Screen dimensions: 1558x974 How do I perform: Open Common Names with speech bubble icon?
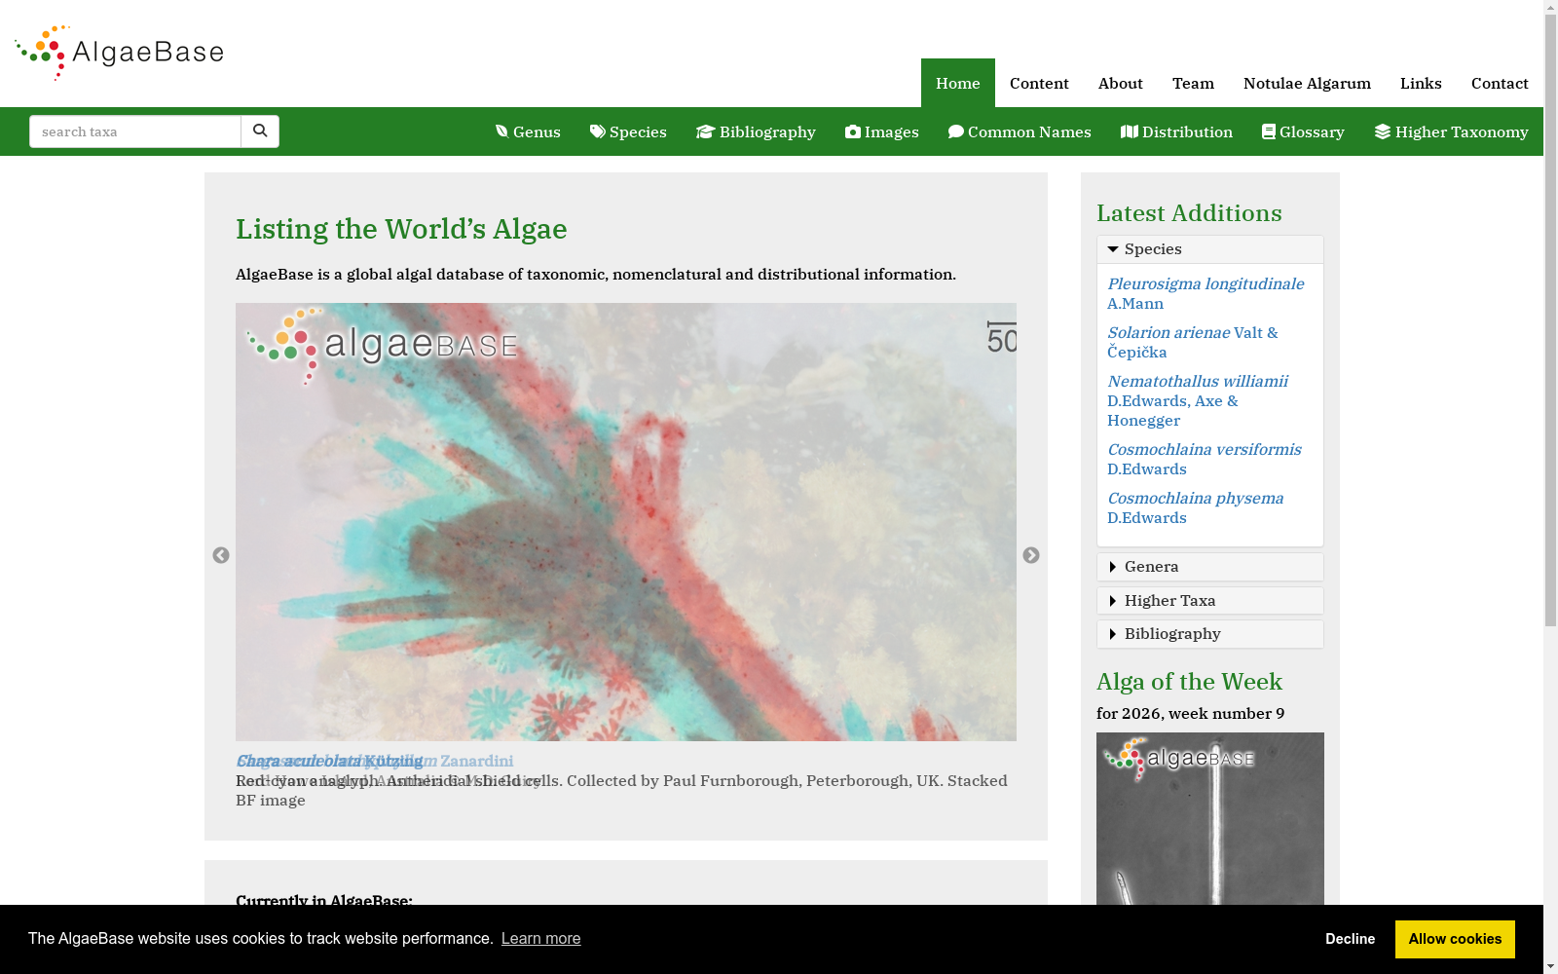pos(1020,131)
